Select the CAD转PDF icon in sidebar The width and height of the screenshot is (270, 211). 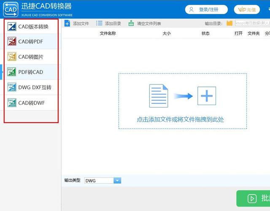coord(12,41)
